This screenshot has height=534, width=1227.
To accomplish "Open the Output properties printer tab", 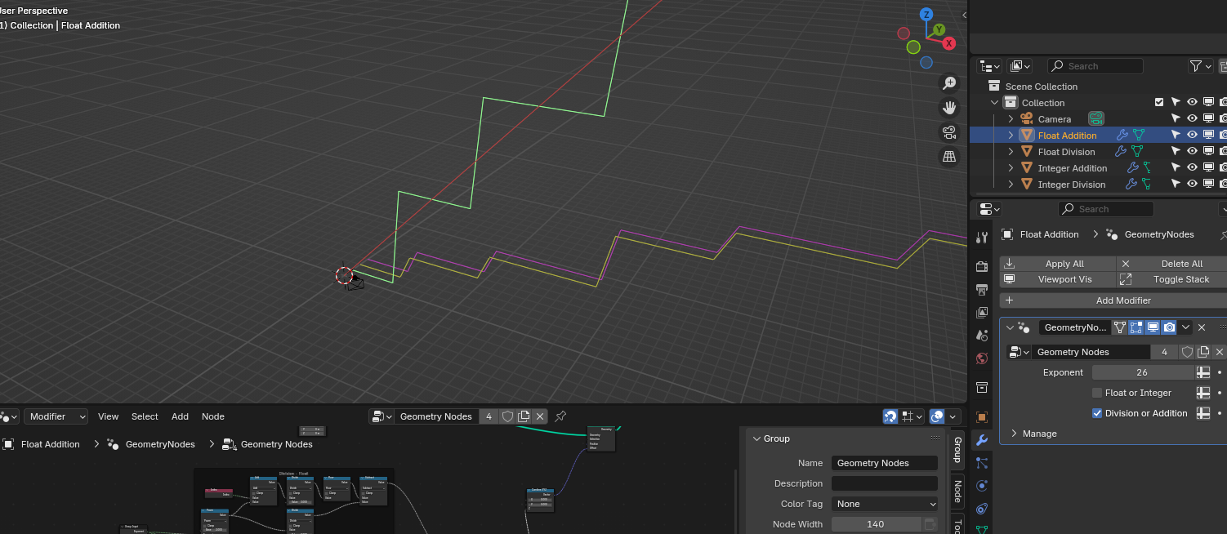I will (982, 290).
